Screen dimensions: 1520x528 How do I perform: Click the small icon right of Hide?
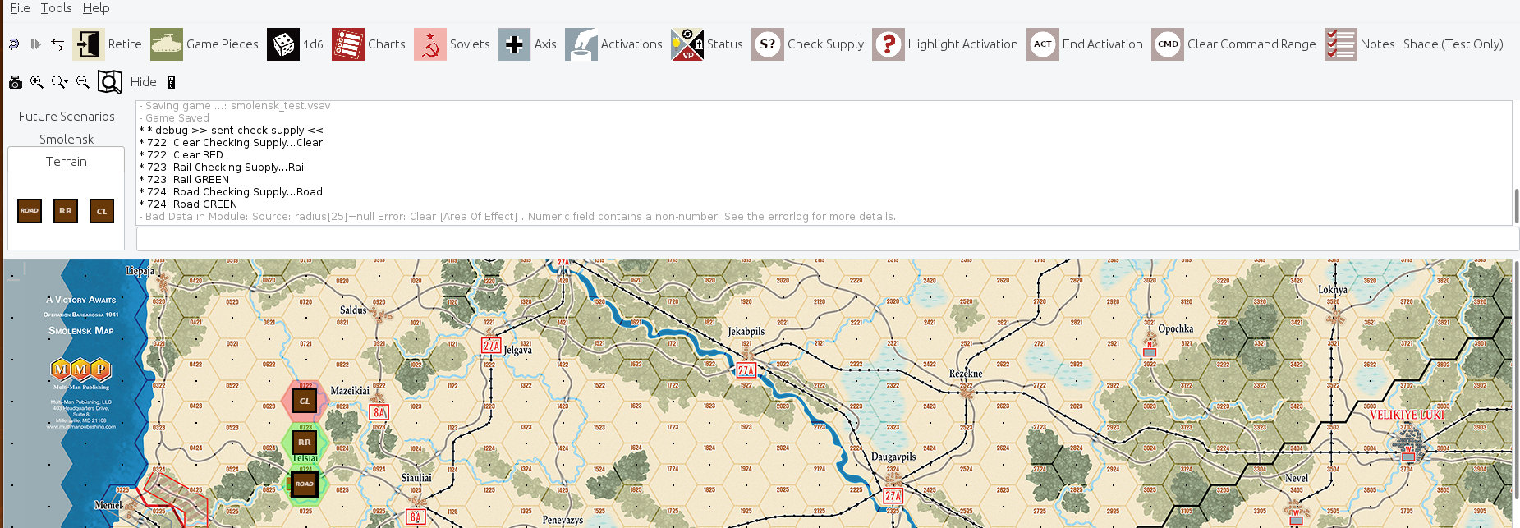tap(172, 82)
